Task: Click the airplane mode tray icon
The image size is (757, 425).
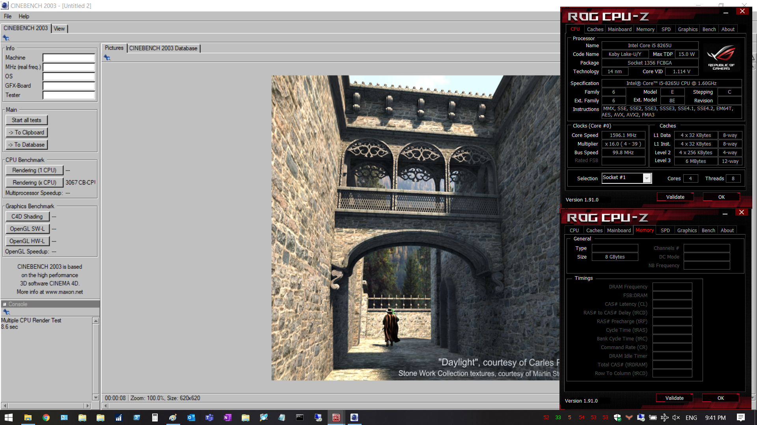Action: coord(664,418)
